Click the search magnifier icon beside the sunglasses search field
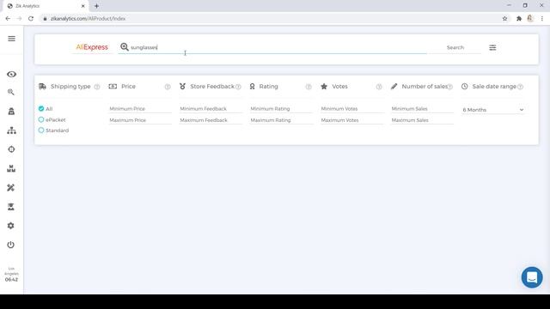 pyautogui.click(x=124, y=47)
